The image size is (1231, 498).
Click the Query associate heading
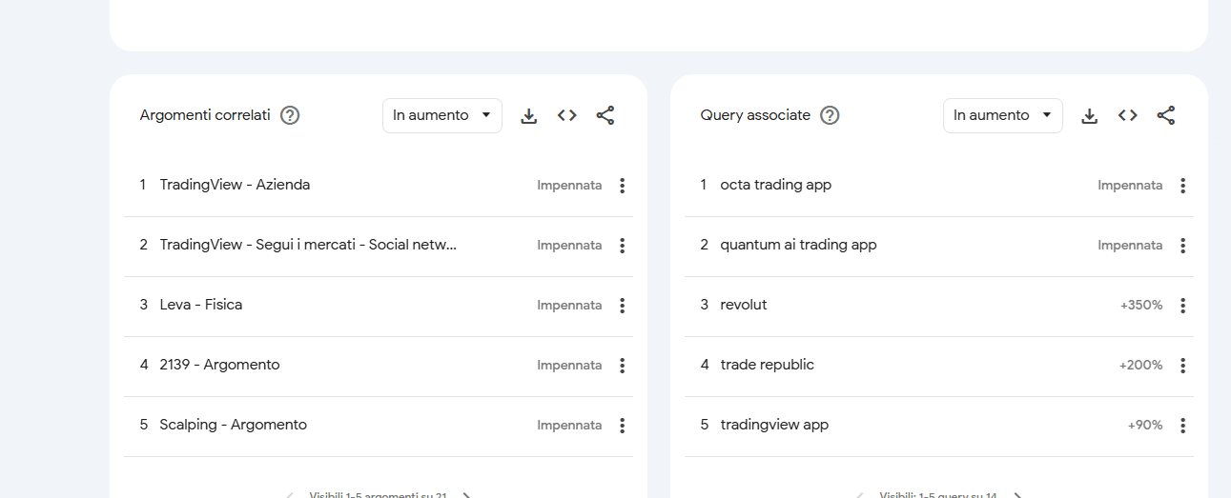coord(755,115)
